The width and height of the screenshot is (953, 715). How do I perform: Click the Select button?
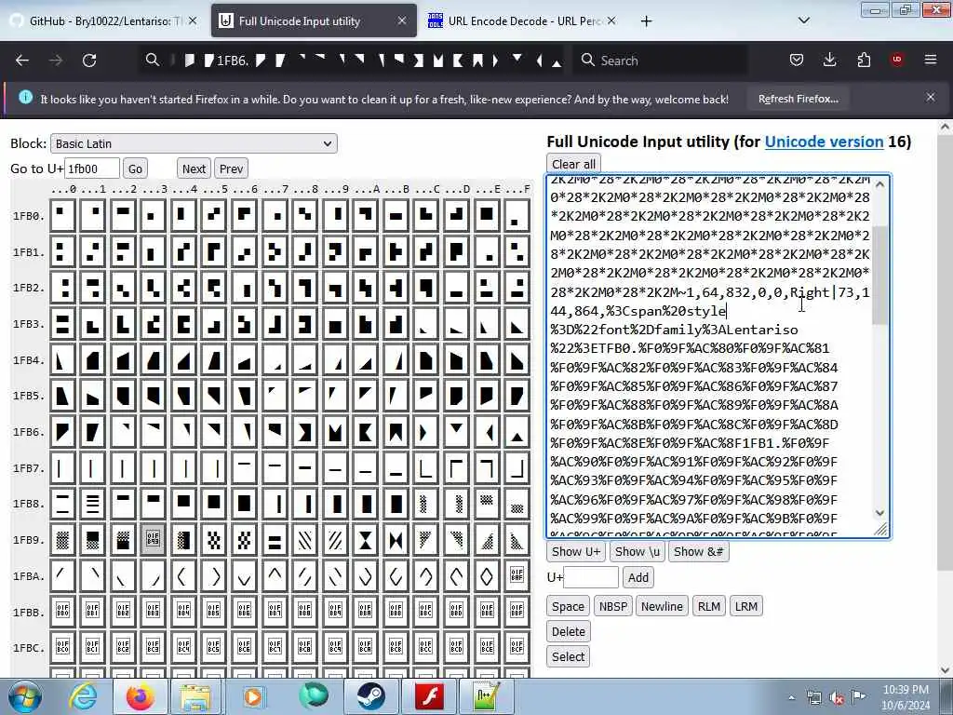coord(568,656)
